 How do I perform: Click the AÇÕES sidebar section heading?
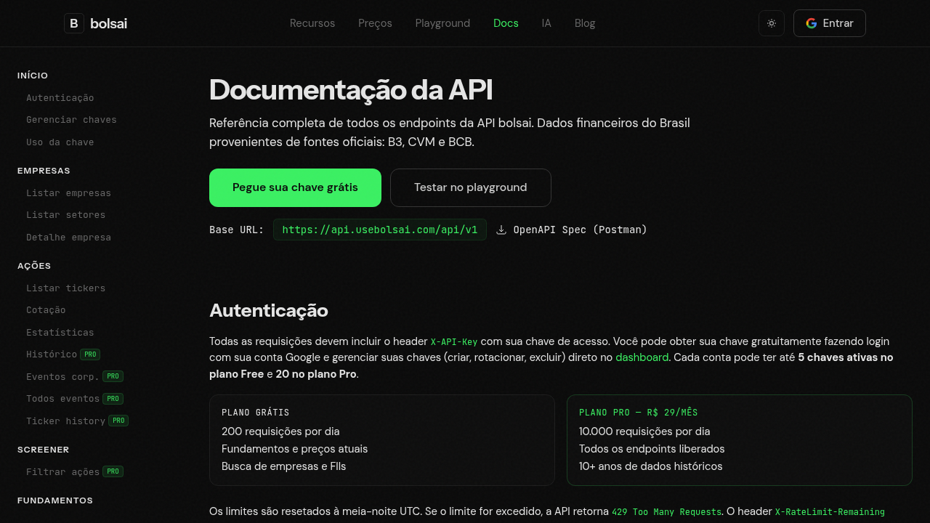(34, 266)
